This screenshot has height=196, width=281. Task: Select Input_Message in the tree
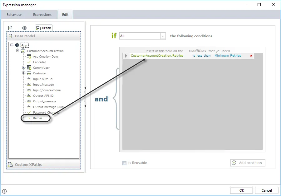(43, 84)
